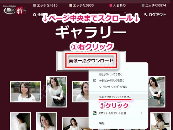
Task: Open thumbnail of woman by white curtain
Action: pos(20,121)
